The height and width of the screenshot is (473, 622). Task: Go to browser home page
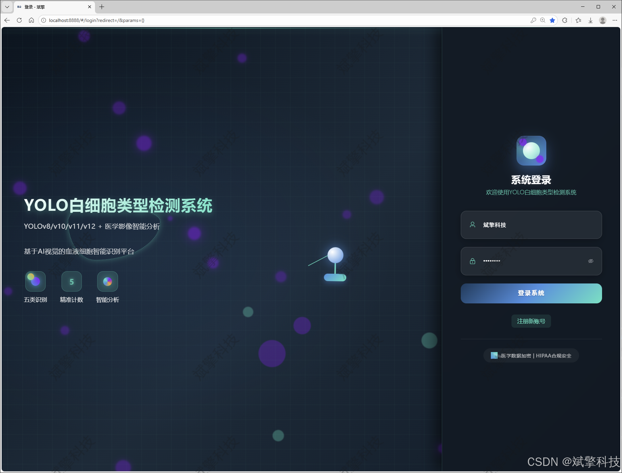click(x=31, y=20)
